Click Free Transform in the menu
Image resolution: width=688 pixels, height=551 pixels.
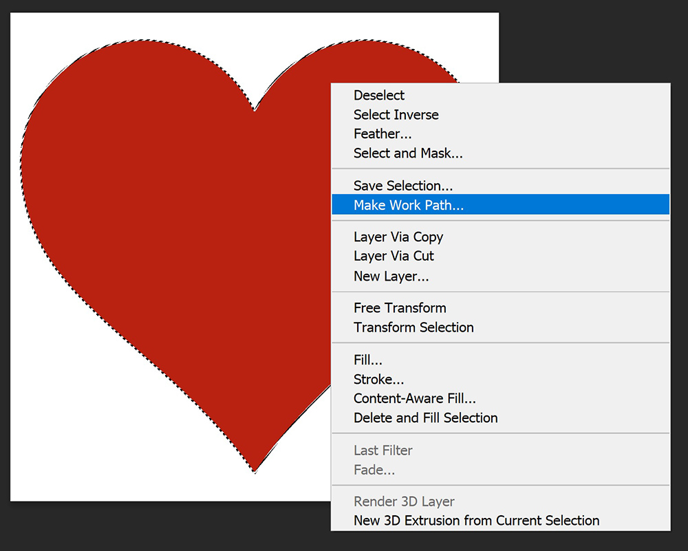coord(501,308)
